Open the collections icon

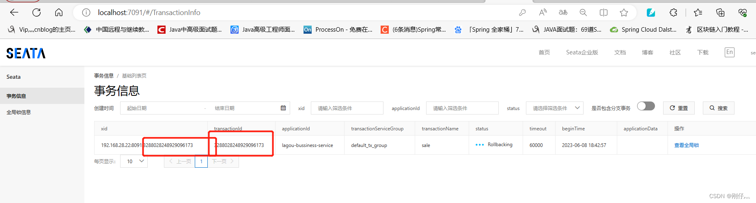click(x=720, y=13)
